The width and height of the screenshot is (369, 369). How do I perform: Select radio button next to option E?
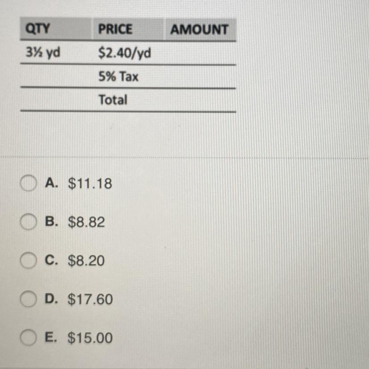[x=28, y=337]
